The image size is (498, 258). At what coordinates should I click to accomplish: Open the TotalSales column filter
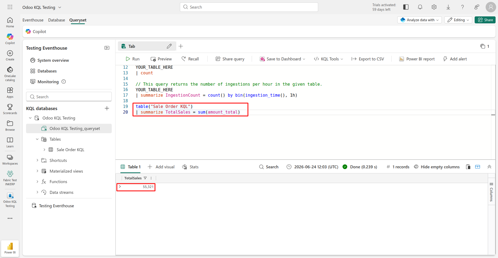coord(145,178)
